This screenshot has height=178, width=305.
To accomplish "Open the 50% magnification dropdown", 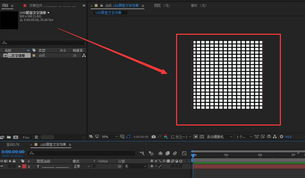I will click(x=110, y=137).
